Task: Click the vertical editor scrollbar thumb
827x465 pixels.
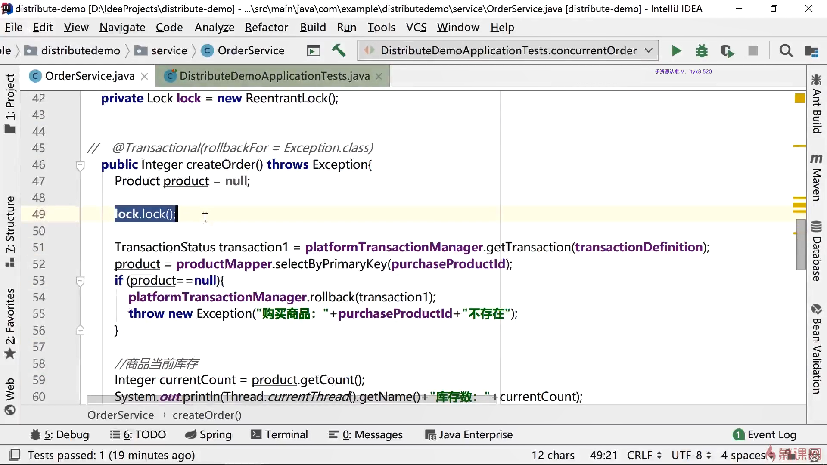Action: click(801, 245)
